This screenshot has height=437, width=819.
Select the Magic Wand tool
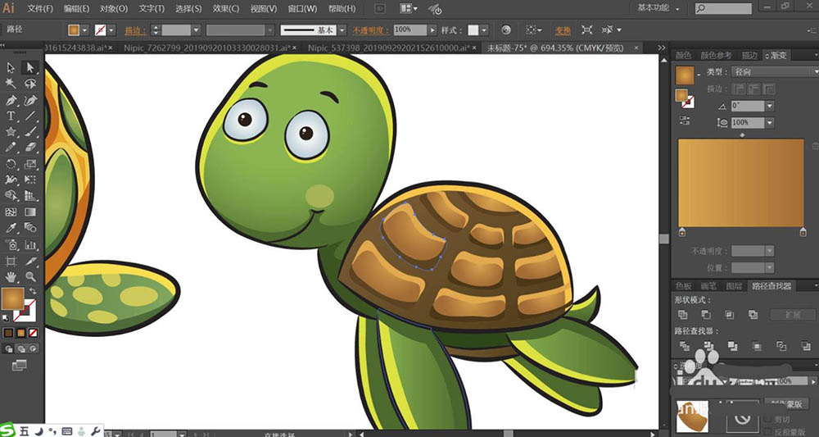pos(11,84)
